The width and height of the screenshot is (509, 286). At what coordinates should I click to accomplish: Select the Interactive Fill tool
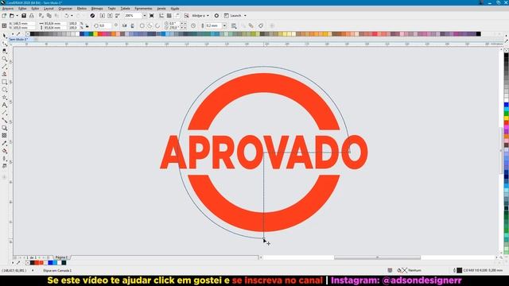point(5,151)
